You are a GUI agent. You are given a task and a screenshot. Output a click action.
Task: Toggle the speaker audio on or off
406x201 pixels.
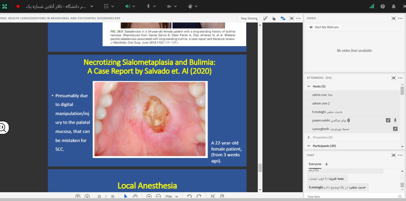(128, 6)
